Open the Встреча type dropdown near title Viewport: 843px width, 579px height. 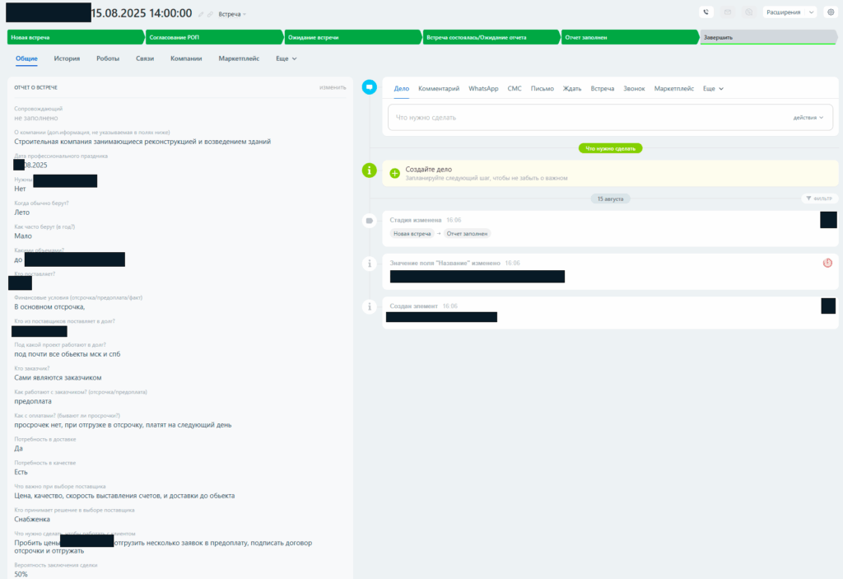click(231, 14)
